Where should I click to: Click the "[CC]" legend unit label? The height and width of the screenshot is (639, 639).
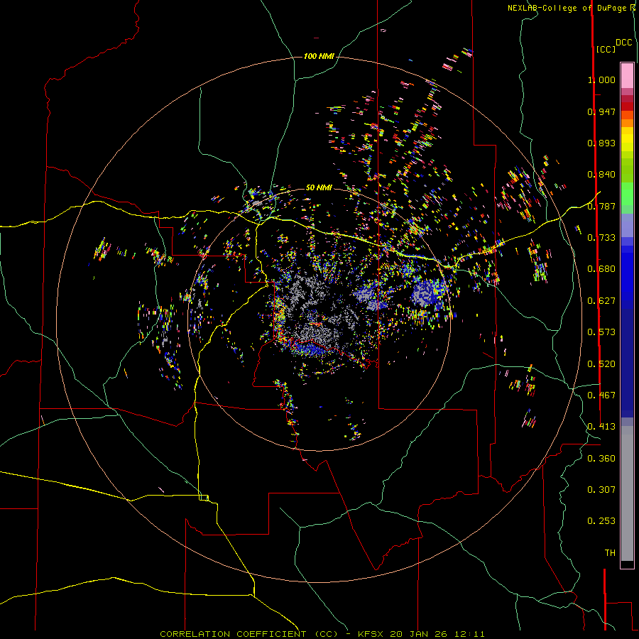606,49
